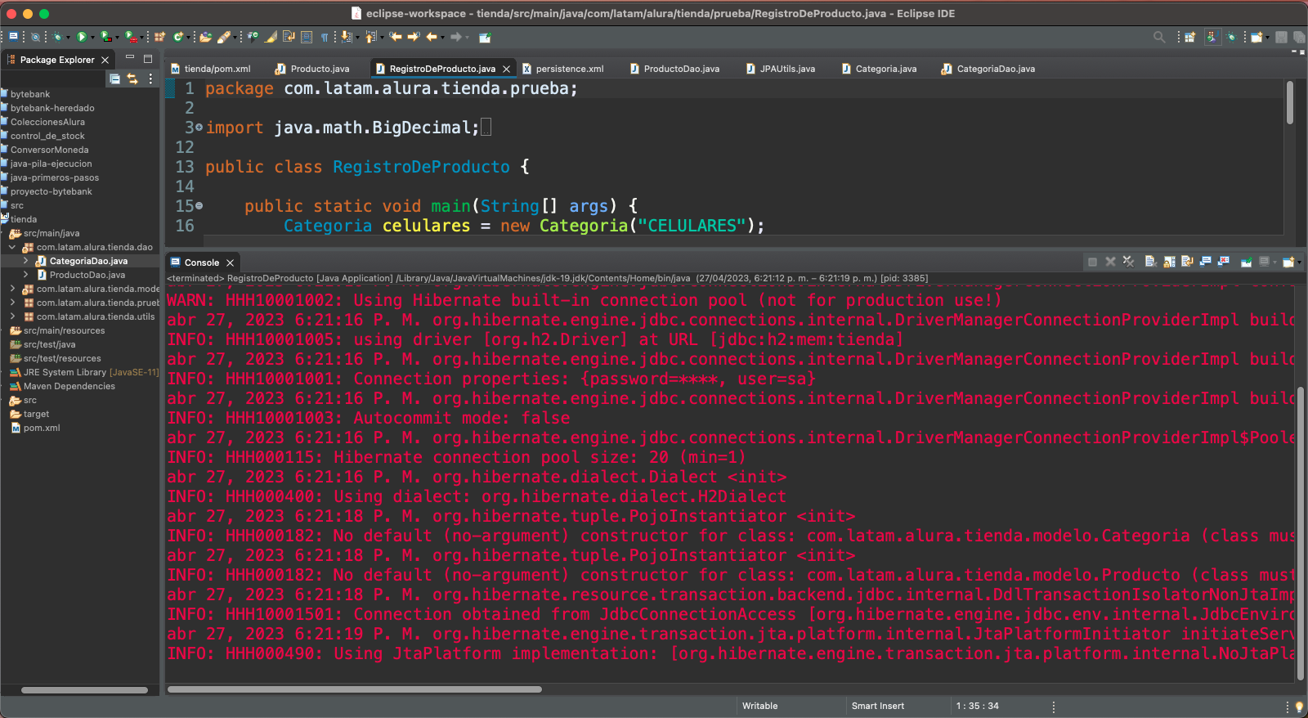Start debugging with the bug icon in main toolbar
Viewport: 1308px width, 718px height.
pyautogui.click(x=57, y=37)
